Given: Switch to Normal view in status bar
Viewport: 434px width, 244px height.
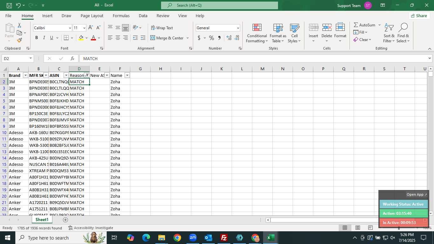Looking at the screenshot, I should (x=345, y=228).
